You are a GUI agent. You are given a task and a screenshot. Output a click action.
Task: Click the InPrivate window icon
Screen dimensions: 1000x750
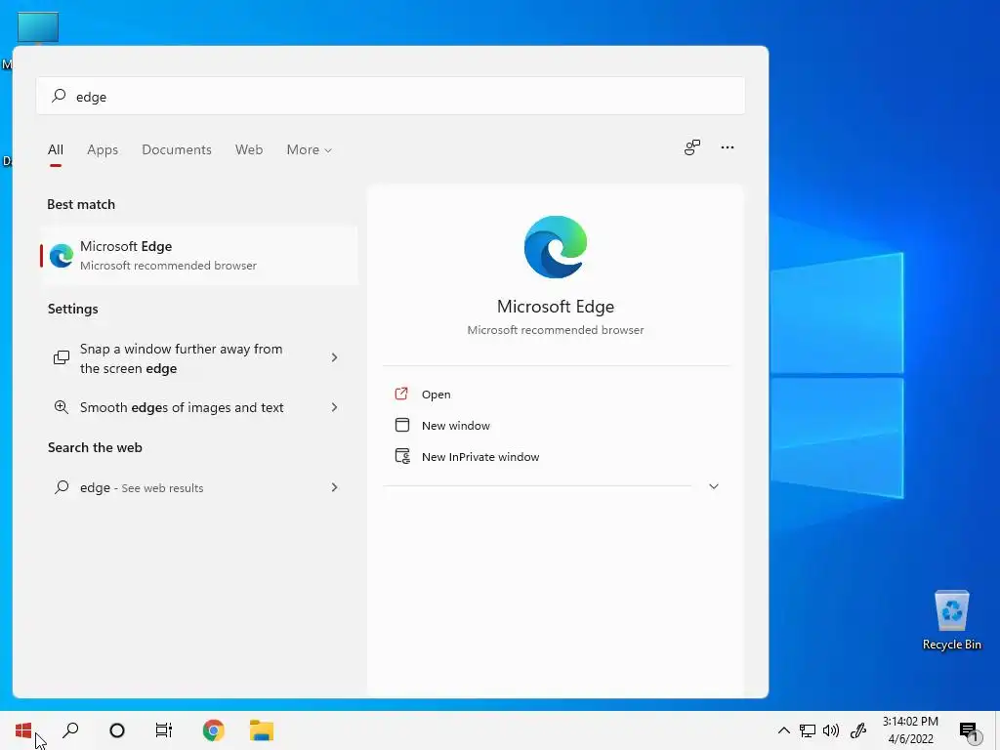(x=402, y=456)
